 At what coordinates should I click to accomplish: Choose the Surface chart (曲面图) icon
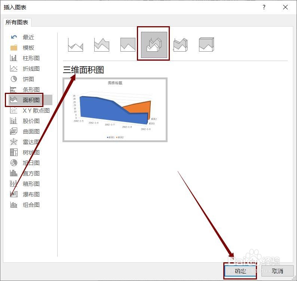click(x=13, y=131)
